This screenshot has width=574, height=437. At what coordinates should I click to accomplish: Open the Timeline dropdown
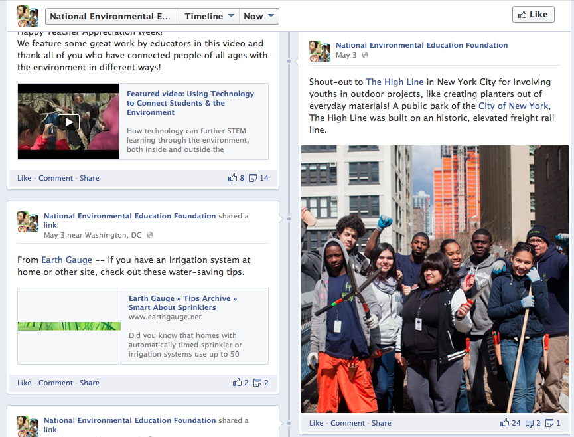(x=210, y=17)
